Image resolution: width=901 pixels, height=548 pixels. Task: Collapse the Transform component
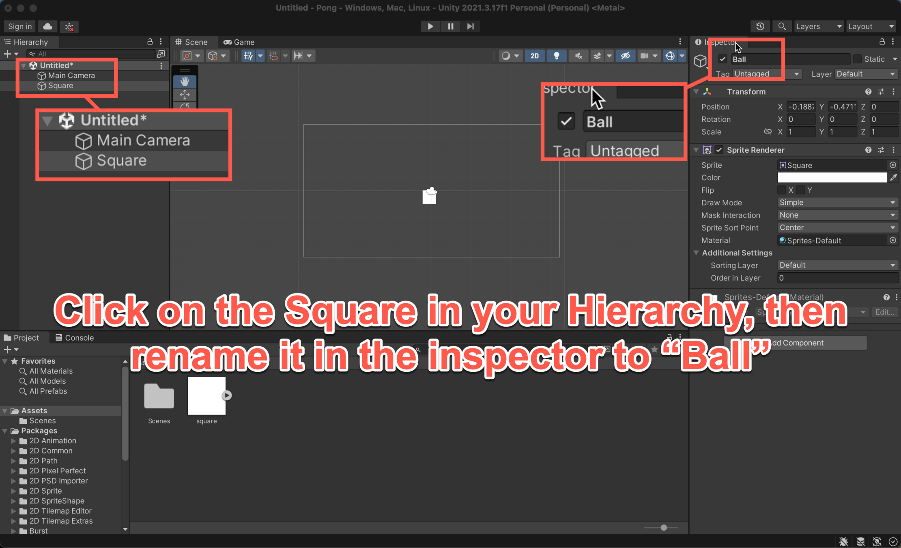pyautogui.click(x=697, y=92)
